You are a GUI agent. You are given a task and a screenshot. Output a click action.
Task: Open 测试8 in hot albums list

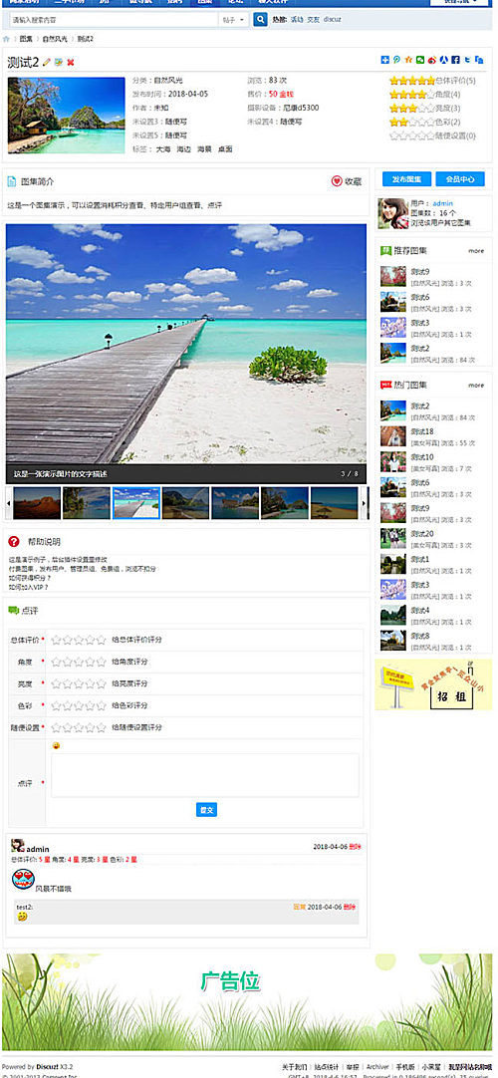pos(419,636)
